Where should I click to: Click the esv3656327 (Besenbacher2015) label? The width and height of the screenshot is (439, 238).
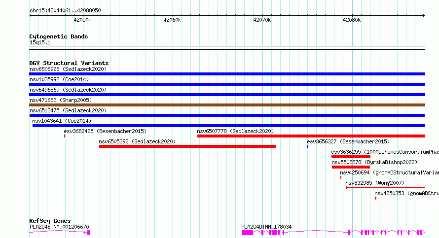348,141
